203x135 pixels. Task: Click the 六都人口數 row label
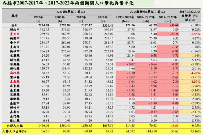click(15, 126)
